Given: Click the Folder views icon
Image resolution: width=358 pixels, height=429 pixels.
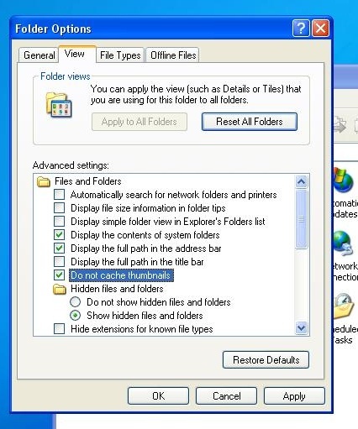Looking at the screenshot, I should 59,105.
